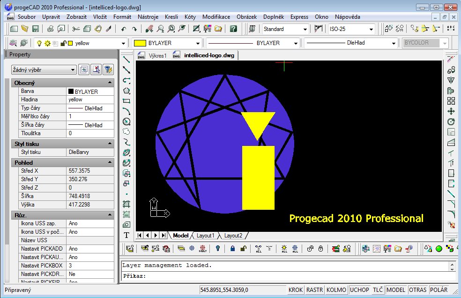Collapse the Obecný property section
The image size is (461, 298).
[x=110, y=83]
